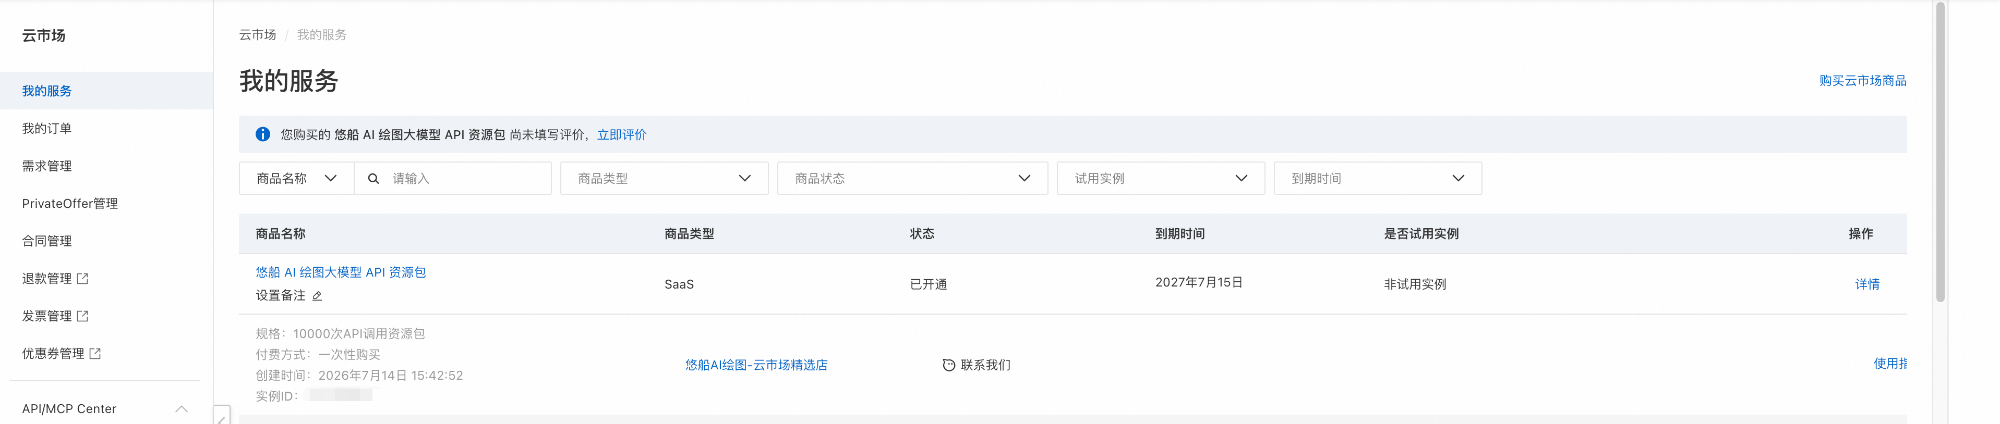Open 我的服务 in the sidebar
Image resolution: width=2000 pixels, height=424 pixels.
[x=106, y=91]
